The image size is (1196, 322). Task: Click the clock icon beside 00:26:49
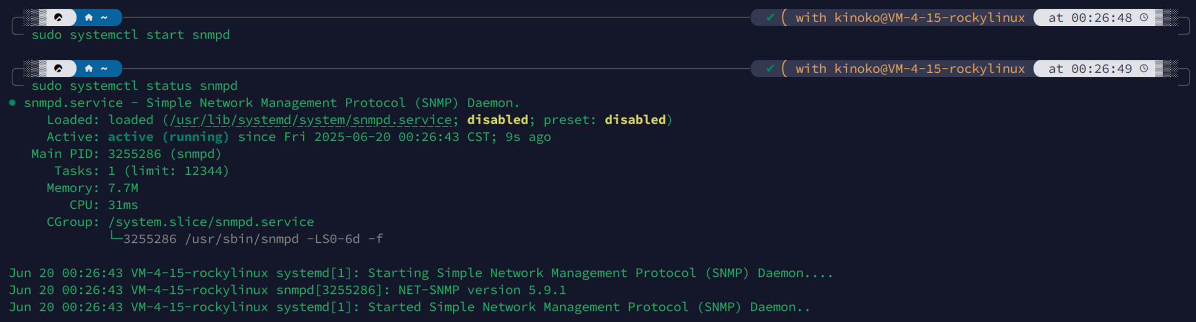click(x=1144, y=69)
